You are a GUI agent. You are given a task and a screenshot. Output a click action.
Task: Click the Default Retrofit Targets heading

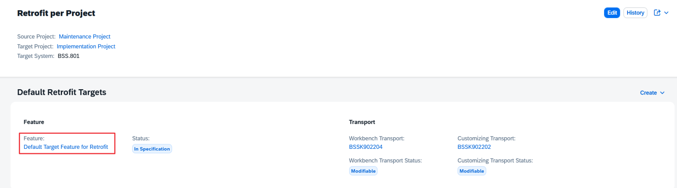click(x=62, y=92)
